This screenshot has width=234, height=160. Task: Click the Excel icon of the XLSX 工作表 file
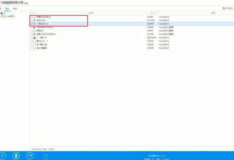(35, 34)
